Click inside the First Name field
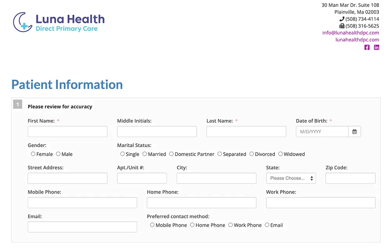This screenshot has width=391, height=251. point(67,132)
